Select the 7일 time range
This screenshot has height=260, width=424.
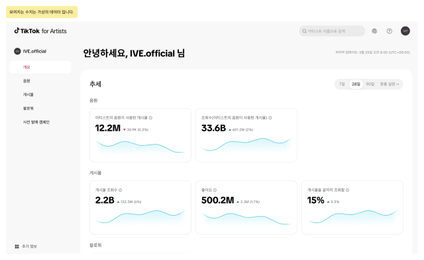(x=342, y=84)
